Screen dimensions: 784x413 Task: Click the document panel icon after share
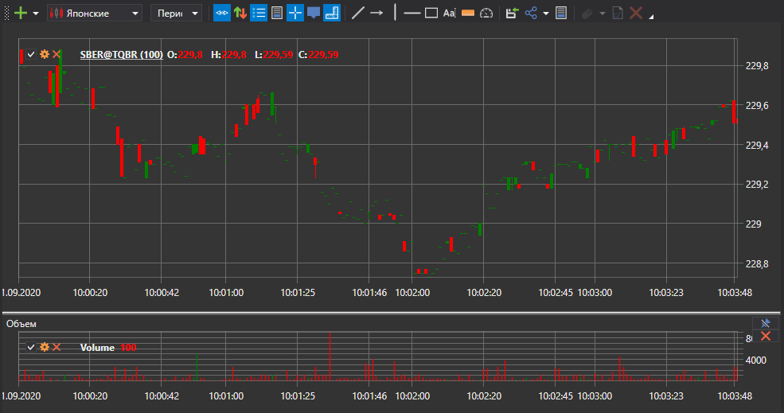point(561,13)
